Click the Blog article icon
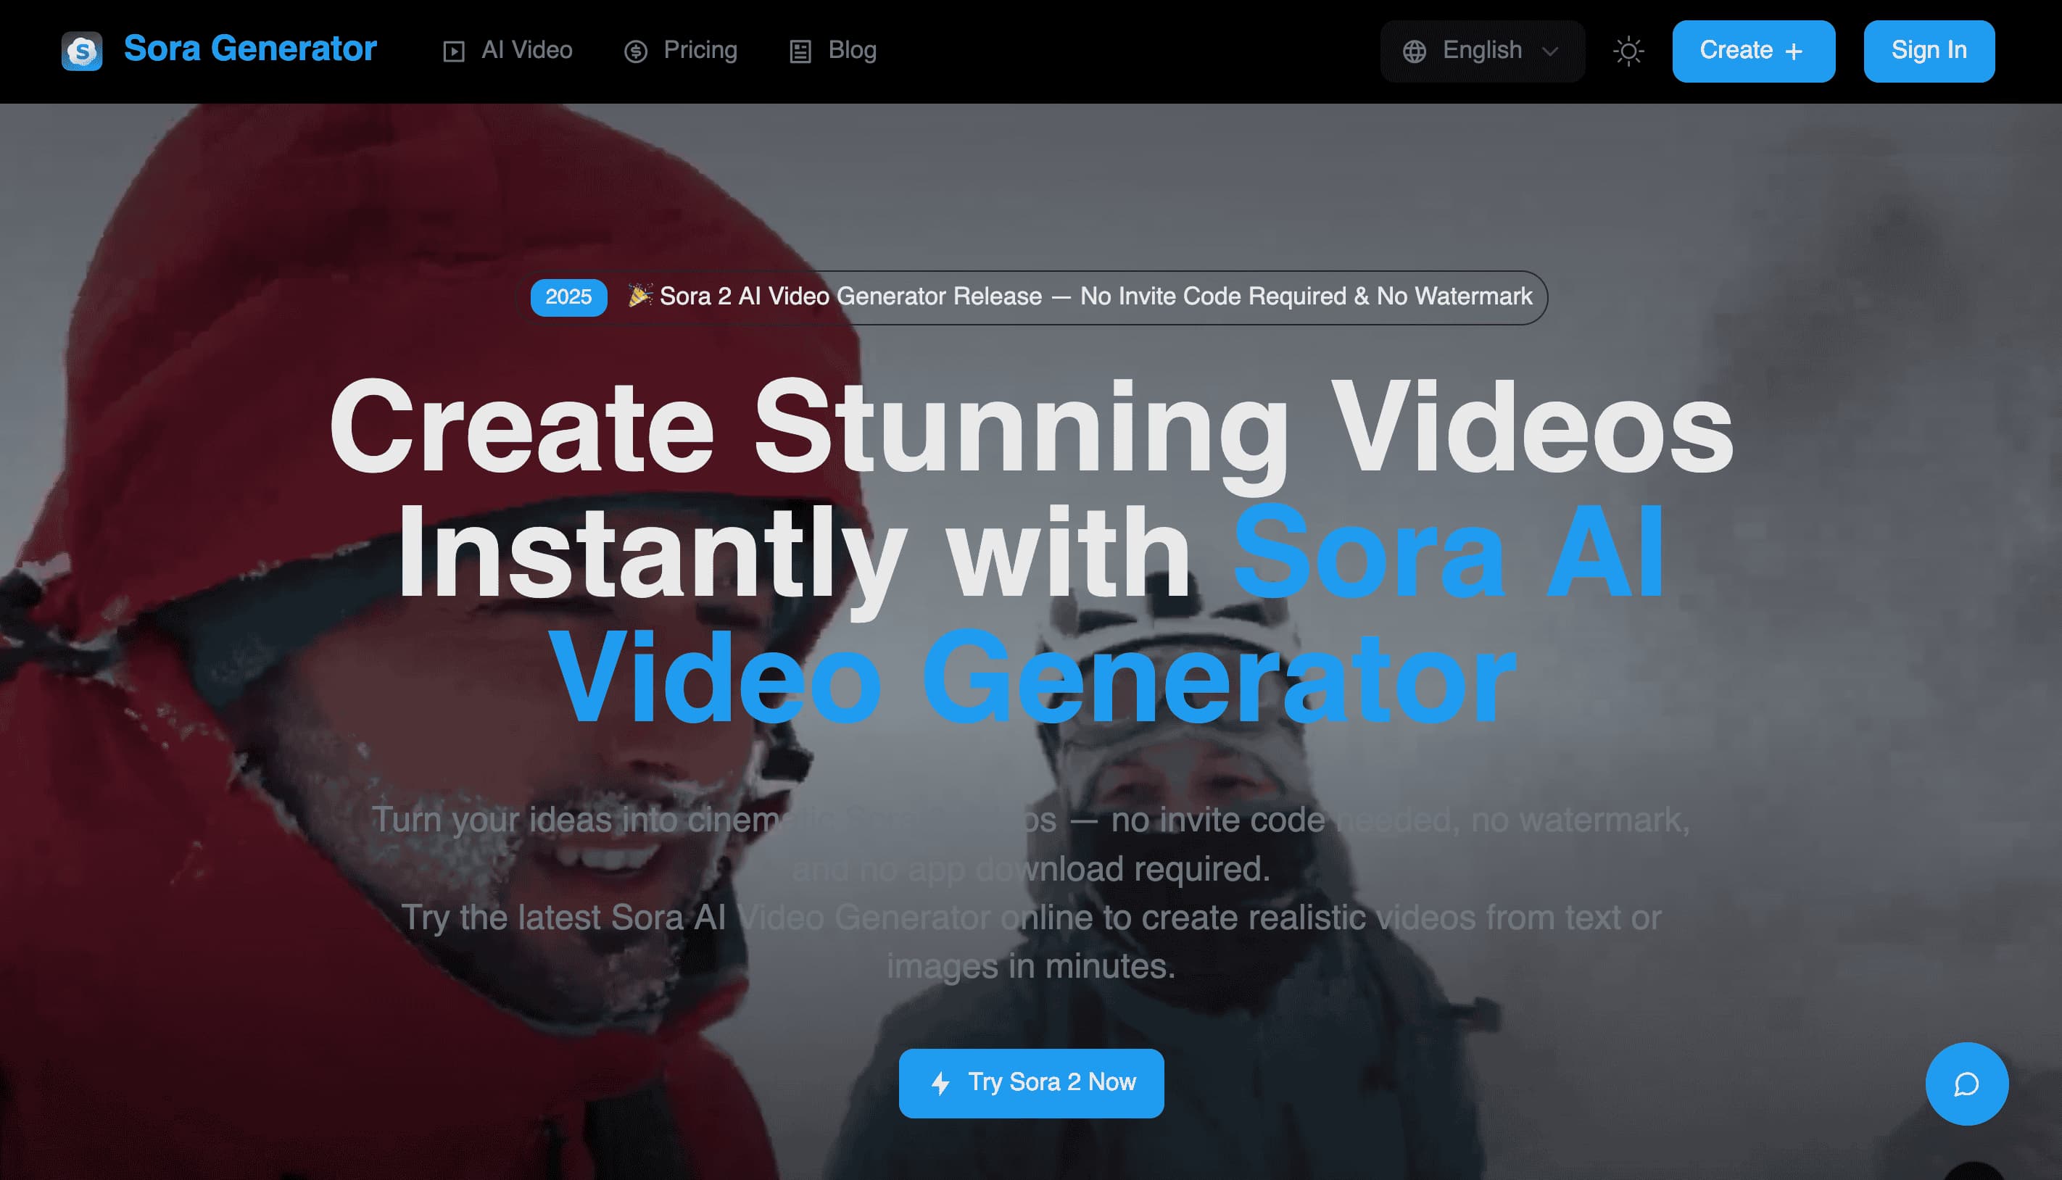Viewport: 2062px width, 1180px height. pos(801,50)
